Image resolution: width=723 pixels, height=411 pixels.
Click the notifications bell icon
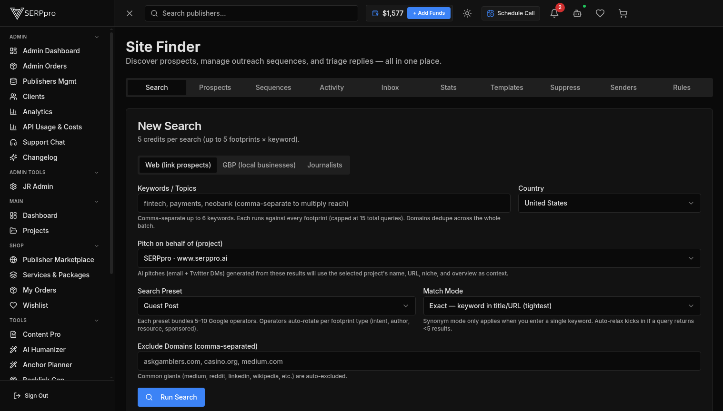pos(554,13)
